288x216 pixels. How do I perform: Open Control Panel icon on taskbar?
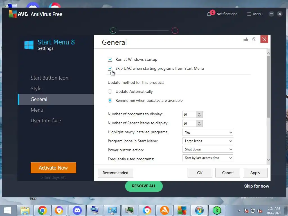click(x=112, y=210)
